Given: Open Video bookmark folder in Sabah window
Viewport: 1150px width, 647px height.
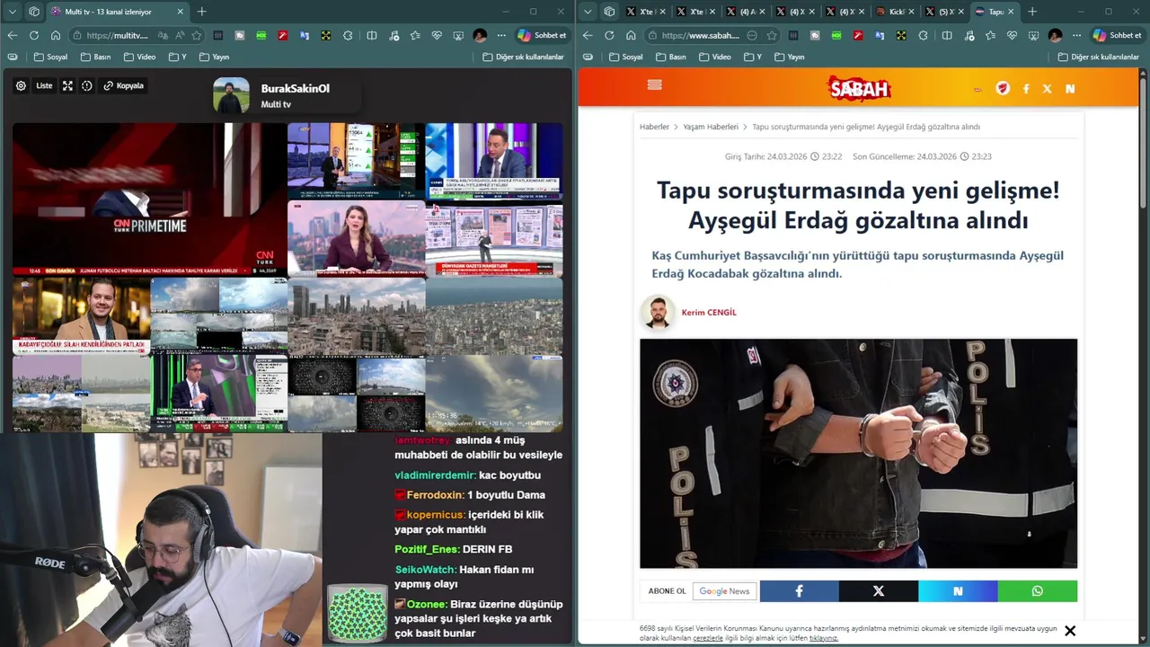Looking at the screenshot, I should coord(714,57).
